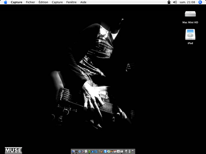Viewport: 206px width, 154px height.
Task: Click the sam. 21:08 clock
Action: click(187, 2)
